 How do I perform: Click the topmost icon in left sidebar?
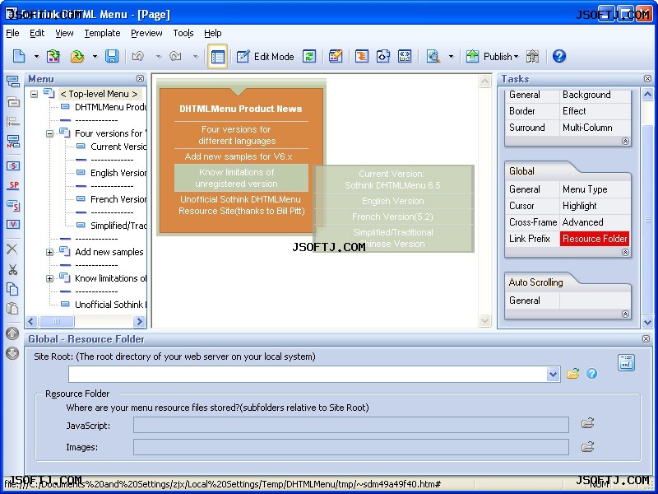(13, 82)
